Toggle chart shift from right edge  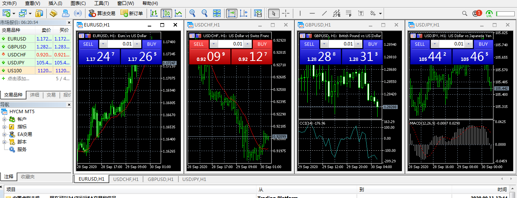(243, 14)
